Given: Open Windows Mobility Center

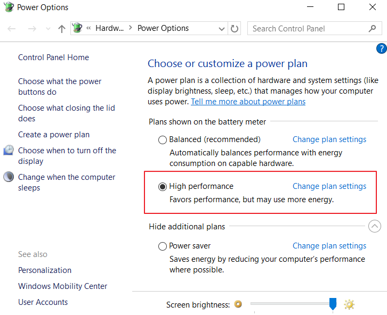Looking at the screenshot, I should coord(63,286).
